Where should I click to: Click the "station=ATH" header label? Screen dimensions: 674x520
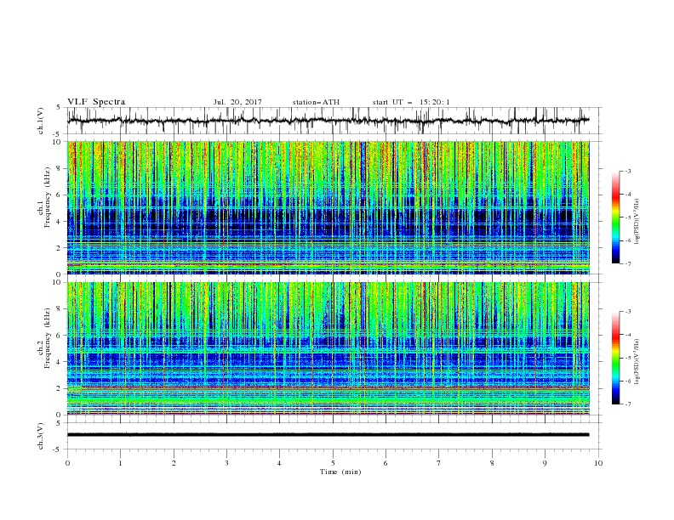tap(316, 102)
